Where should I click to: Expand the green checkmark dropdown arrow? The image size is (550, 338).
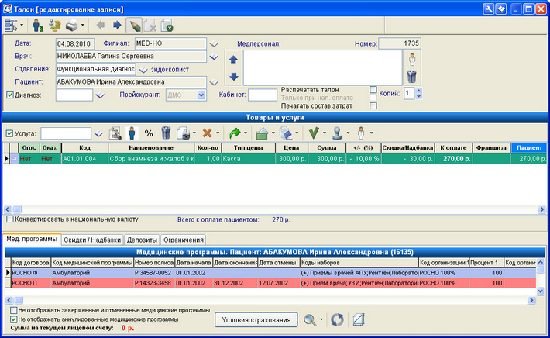click(x=325, y=133)
